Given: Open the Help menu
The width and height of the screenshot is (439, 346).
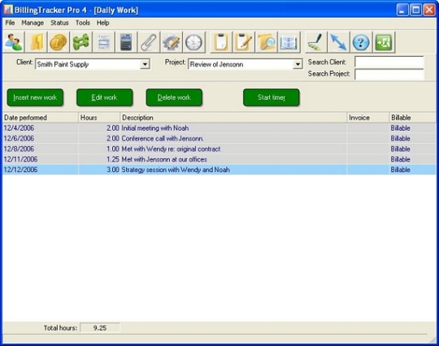Looking at the screenshot, I should (x=102, y=23).
